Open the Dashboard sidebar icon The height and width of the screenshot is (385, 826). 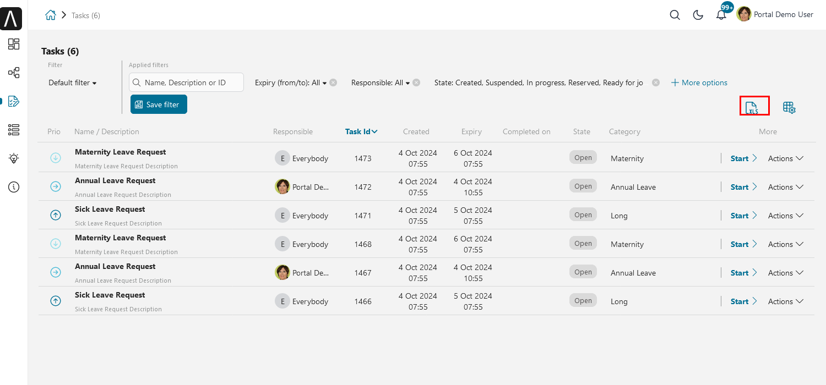[x=14, y=44]
